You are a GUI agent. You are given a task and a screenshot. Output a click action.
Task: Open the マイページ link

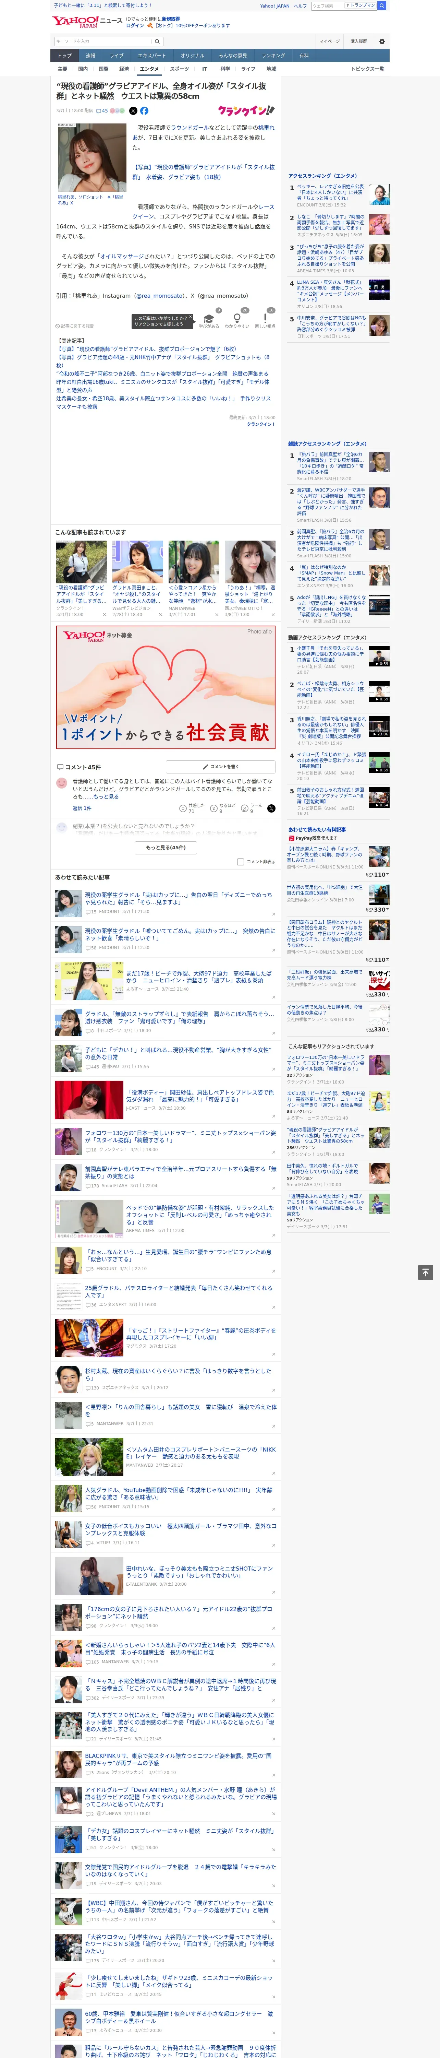point(330,42)
